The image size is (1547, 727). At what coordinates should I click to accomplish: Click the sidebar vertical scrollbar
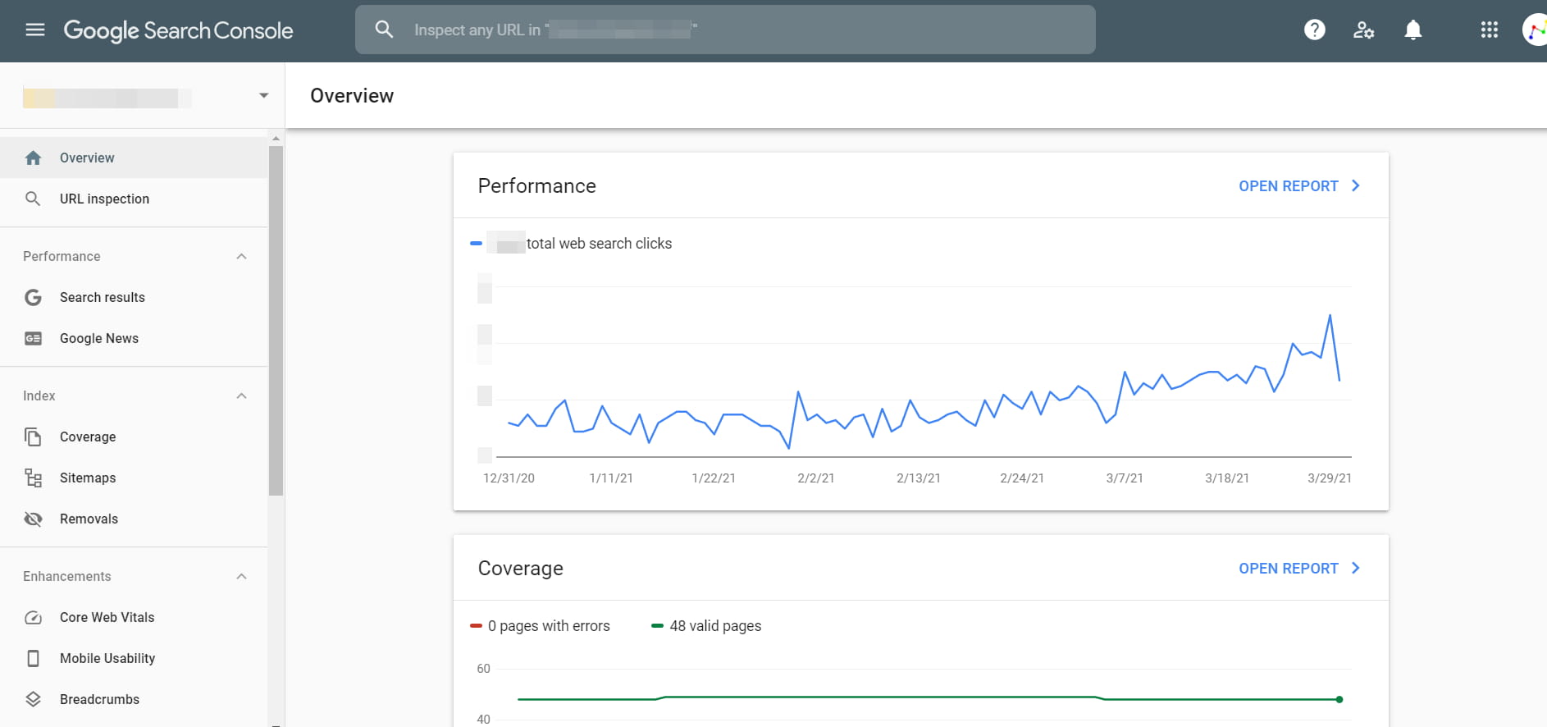pyautogui.click(x=276, y=321)
